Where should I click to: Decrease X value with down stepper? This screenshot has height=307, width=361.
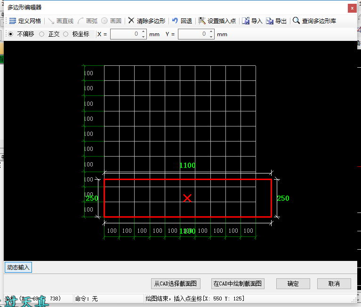(143, 37)
